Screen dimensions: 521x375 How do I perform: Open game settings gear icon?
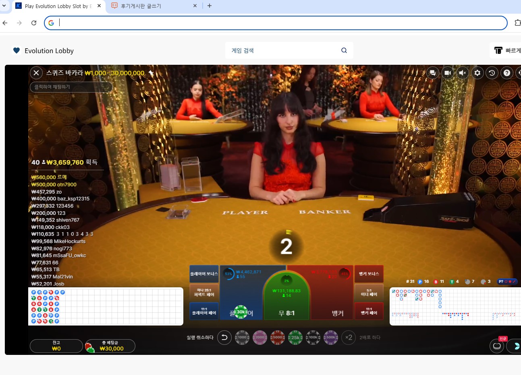(x=477, y=73)
